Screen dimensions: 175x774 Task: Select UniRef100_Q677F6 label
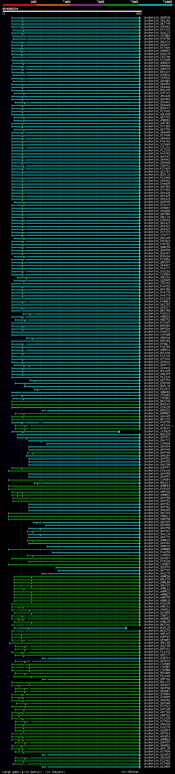click(x=157, y=380)
